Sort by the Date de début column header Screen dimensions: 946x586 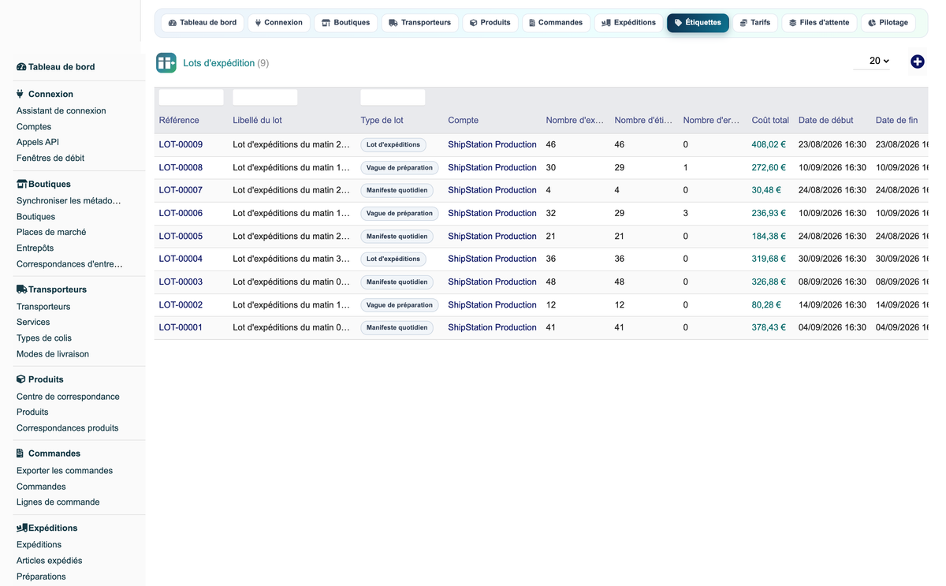(x=826, y=121)
